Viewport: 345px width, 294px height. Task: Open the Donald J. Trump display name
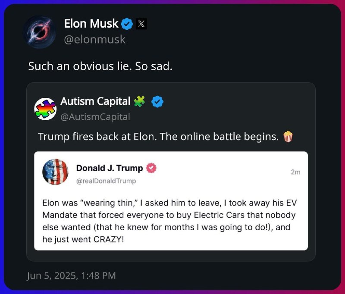[110, 168]
